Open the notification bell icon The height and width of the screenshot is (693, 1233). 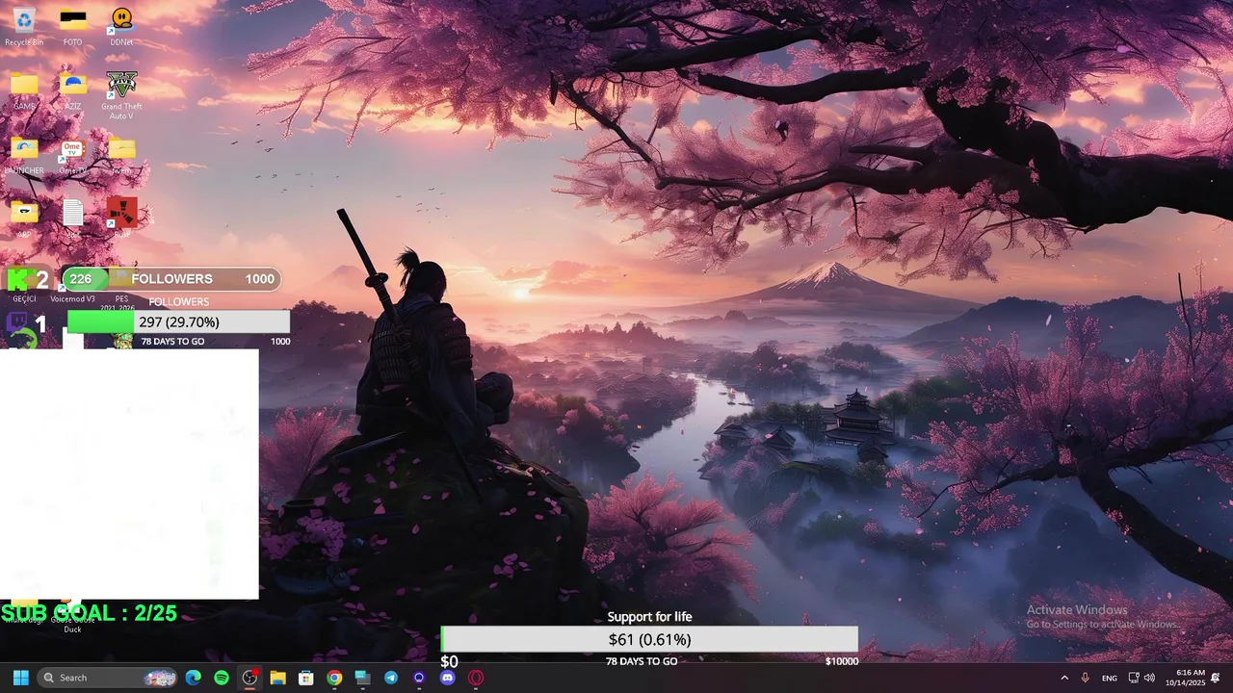[x=1216, y=678]
